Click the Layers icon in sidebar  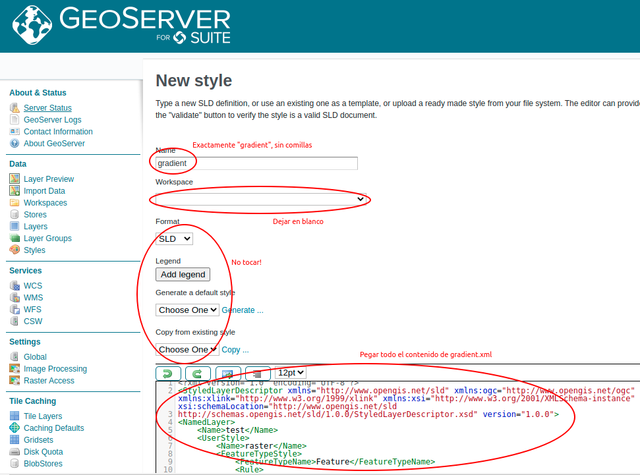tap(15, 226)
